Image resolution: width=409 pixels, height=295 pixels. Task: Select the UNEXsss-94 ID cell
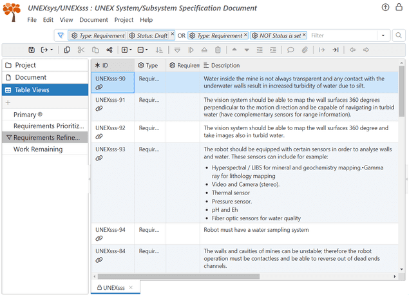113,234
